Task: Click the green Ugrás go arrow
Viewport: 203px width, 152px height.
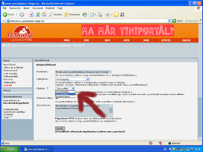Action: [174, 21]
